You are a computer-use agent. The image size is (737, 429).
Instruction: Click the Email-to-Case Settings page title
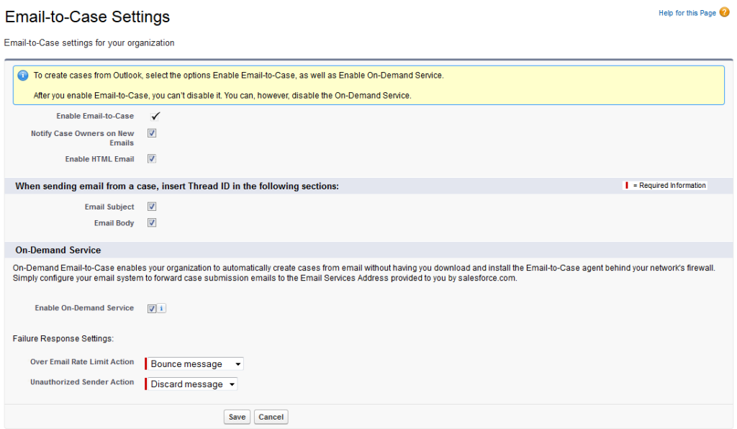(88, 17)
